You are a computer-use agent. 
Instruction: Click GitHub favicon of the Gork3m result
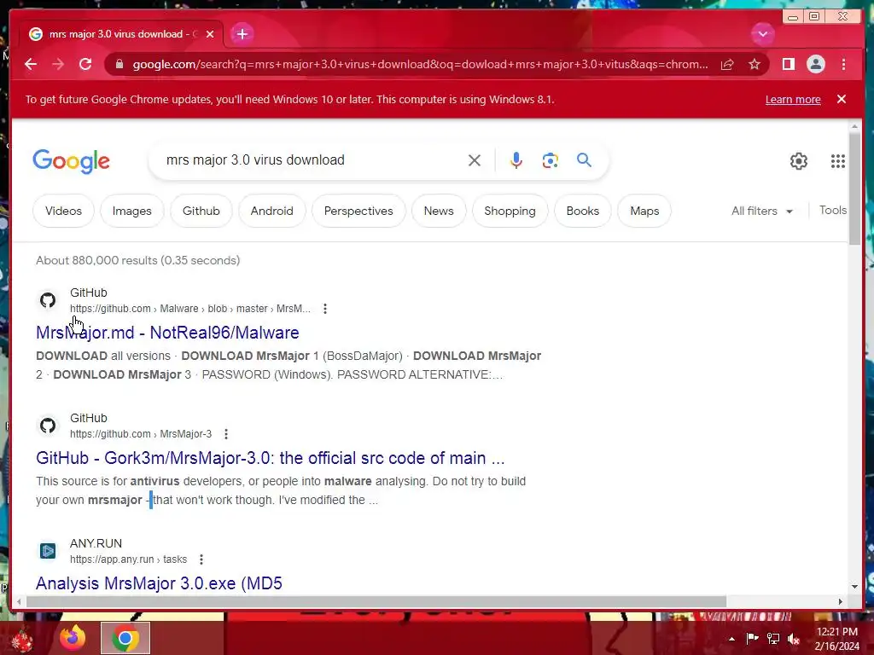[x=48, y=426]
